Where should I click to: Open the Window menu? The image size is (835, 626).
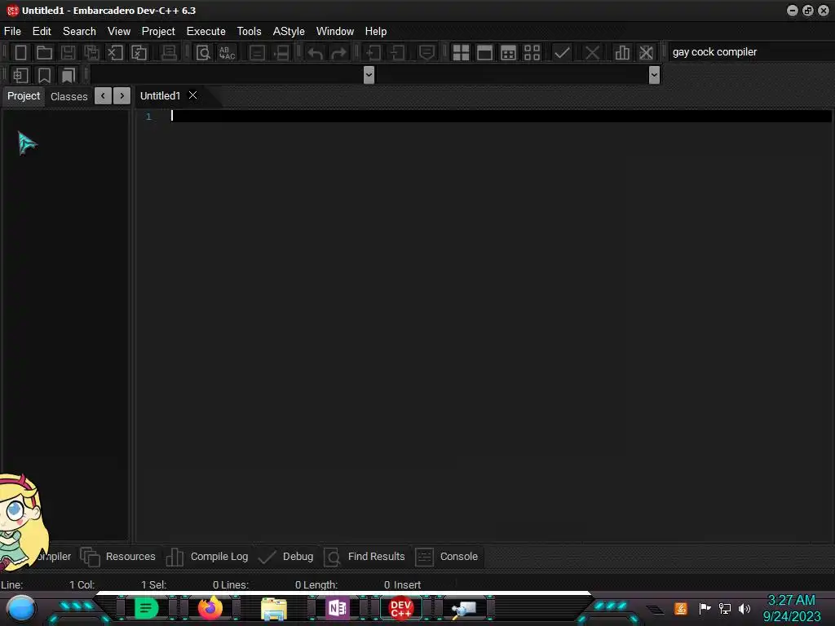[x=335, y=32]
